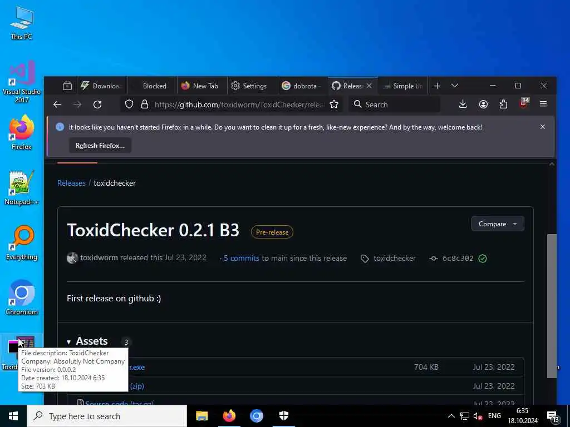Open Notepad++ desktop shortcut
This screenshot has width=570, height=427.
(22, 188)
